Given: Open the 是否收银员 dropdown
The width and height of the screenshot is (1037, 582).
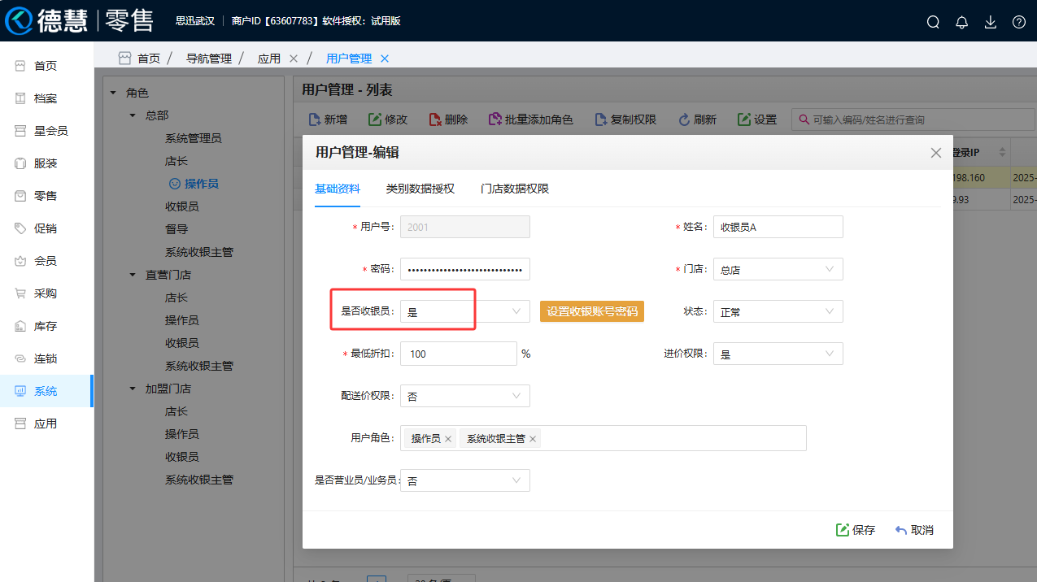Looking at the screenshot, I should coord(464,311).
